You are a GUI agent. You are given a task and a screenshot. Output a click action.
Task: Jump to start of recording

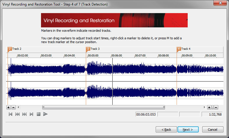pos(10,114)
